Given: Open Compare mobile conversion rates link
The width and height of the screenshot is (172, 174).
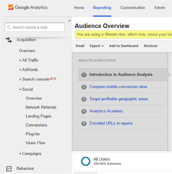Looking at the screenshot, I should (118, 87).
